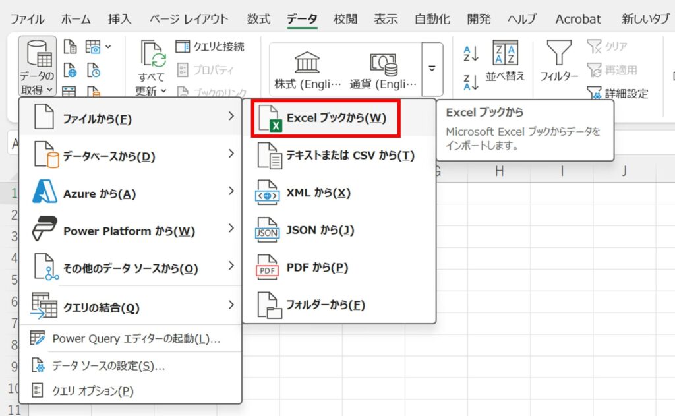
Task: Launch Power Query Editor (Power Query エディターの起動)
Action: tap(131, 338)
